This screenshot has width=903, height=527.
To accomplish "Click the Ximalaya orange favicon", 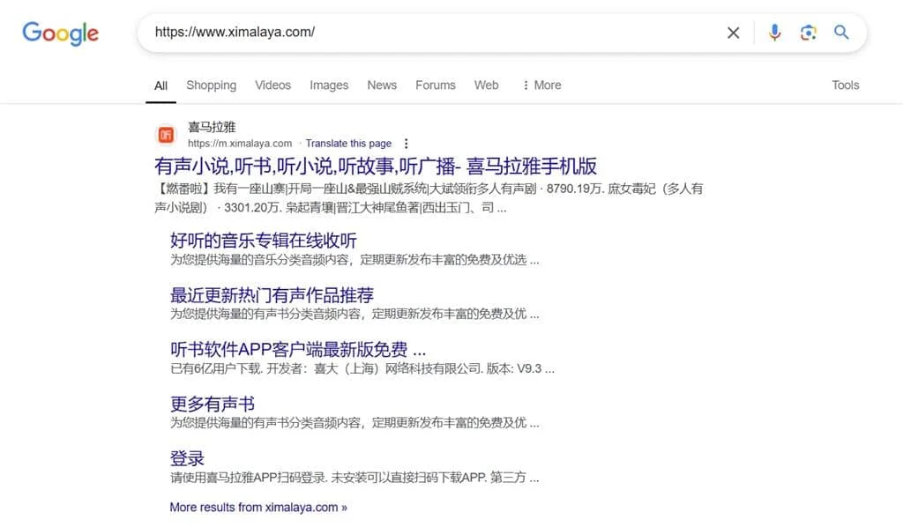I will (x=166, y=135).
